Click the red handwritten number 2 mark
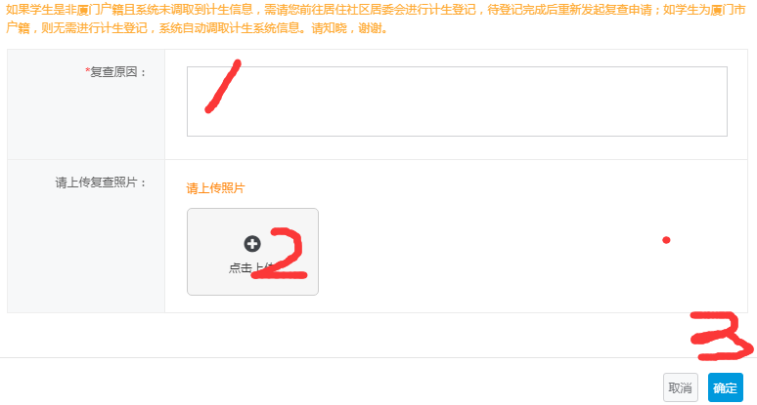 [280, 254]
